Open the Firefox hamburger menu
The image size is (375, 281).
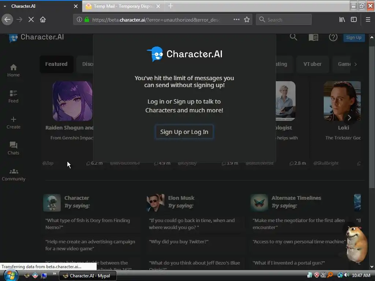point(368,20)
